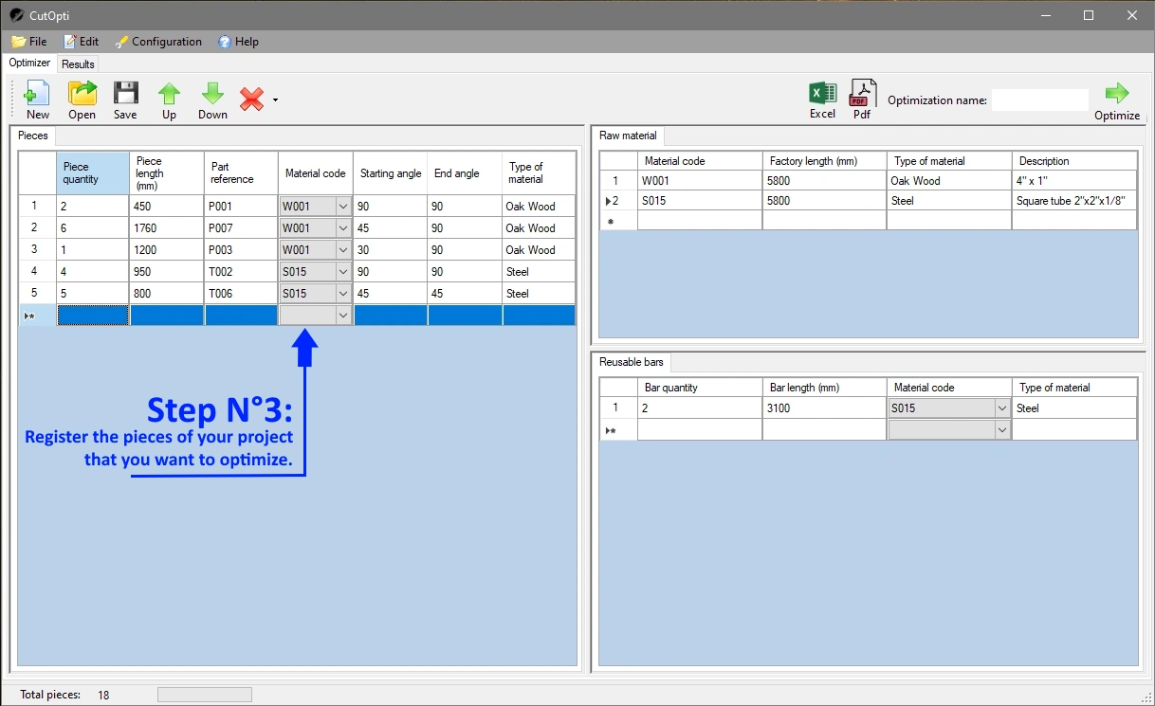Viewport: 1155px width, 706px height.
Task: Open the File menu
Action: coord(29,42)
